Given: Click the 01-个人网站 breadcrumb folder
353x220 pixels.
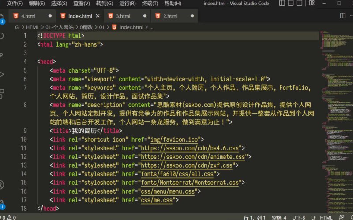Looking at the screenshot, I should [60, 27].
